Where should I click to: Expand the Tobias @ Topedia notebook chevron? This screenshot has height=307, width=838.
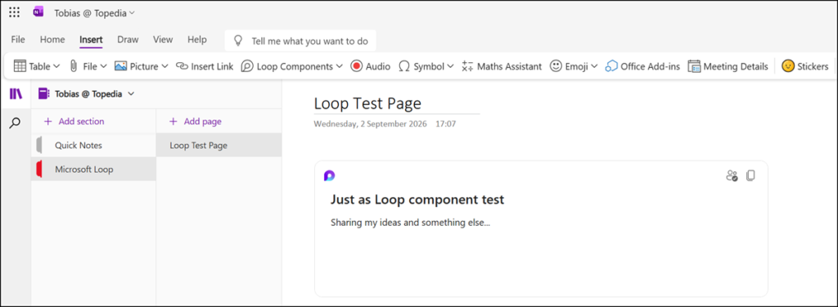131,93
